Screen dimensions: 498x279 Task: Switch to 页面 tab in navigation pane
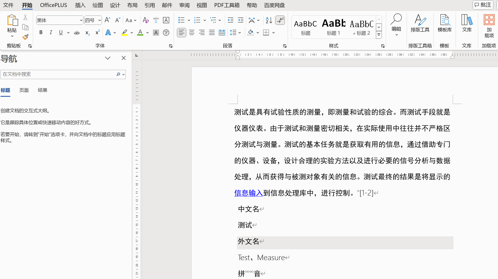pos(24,90)
